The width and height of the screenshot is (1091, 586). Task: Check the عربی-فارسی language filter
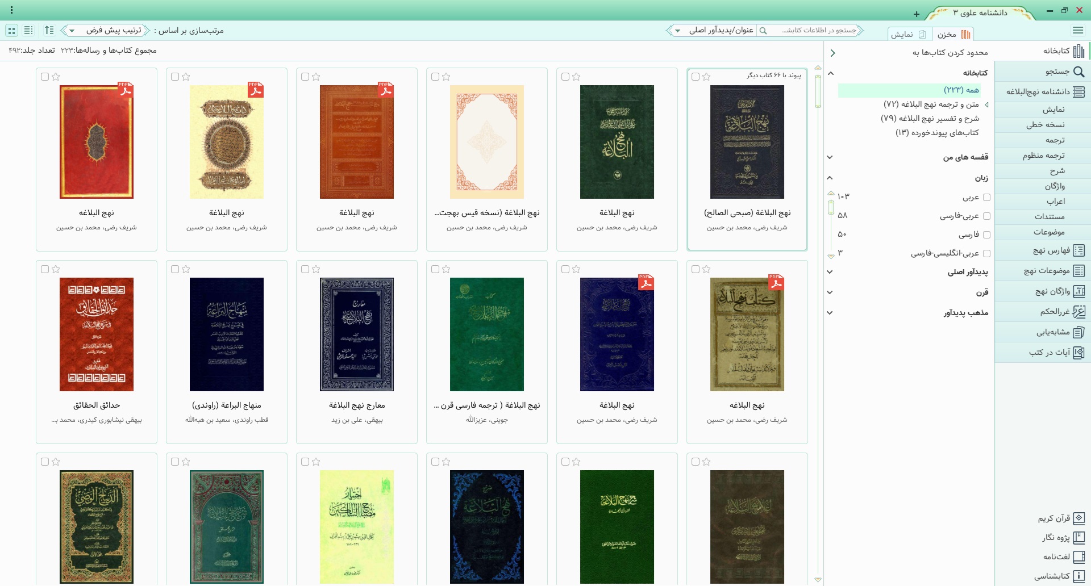pyautogui.click(x=986, y=216)
